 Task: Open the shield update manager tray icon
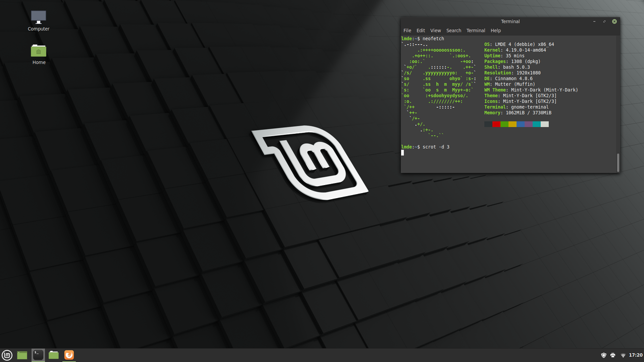point(604,355)
